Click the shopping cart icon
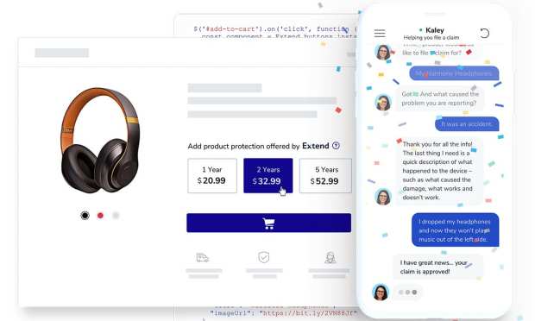 (x=268, y=223)
